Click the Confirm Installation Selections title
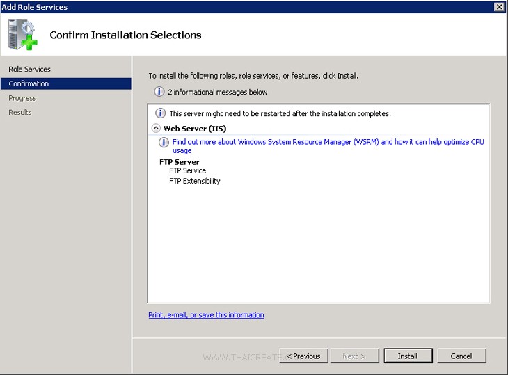Screen dimensions: 508x375 [125, 35]
